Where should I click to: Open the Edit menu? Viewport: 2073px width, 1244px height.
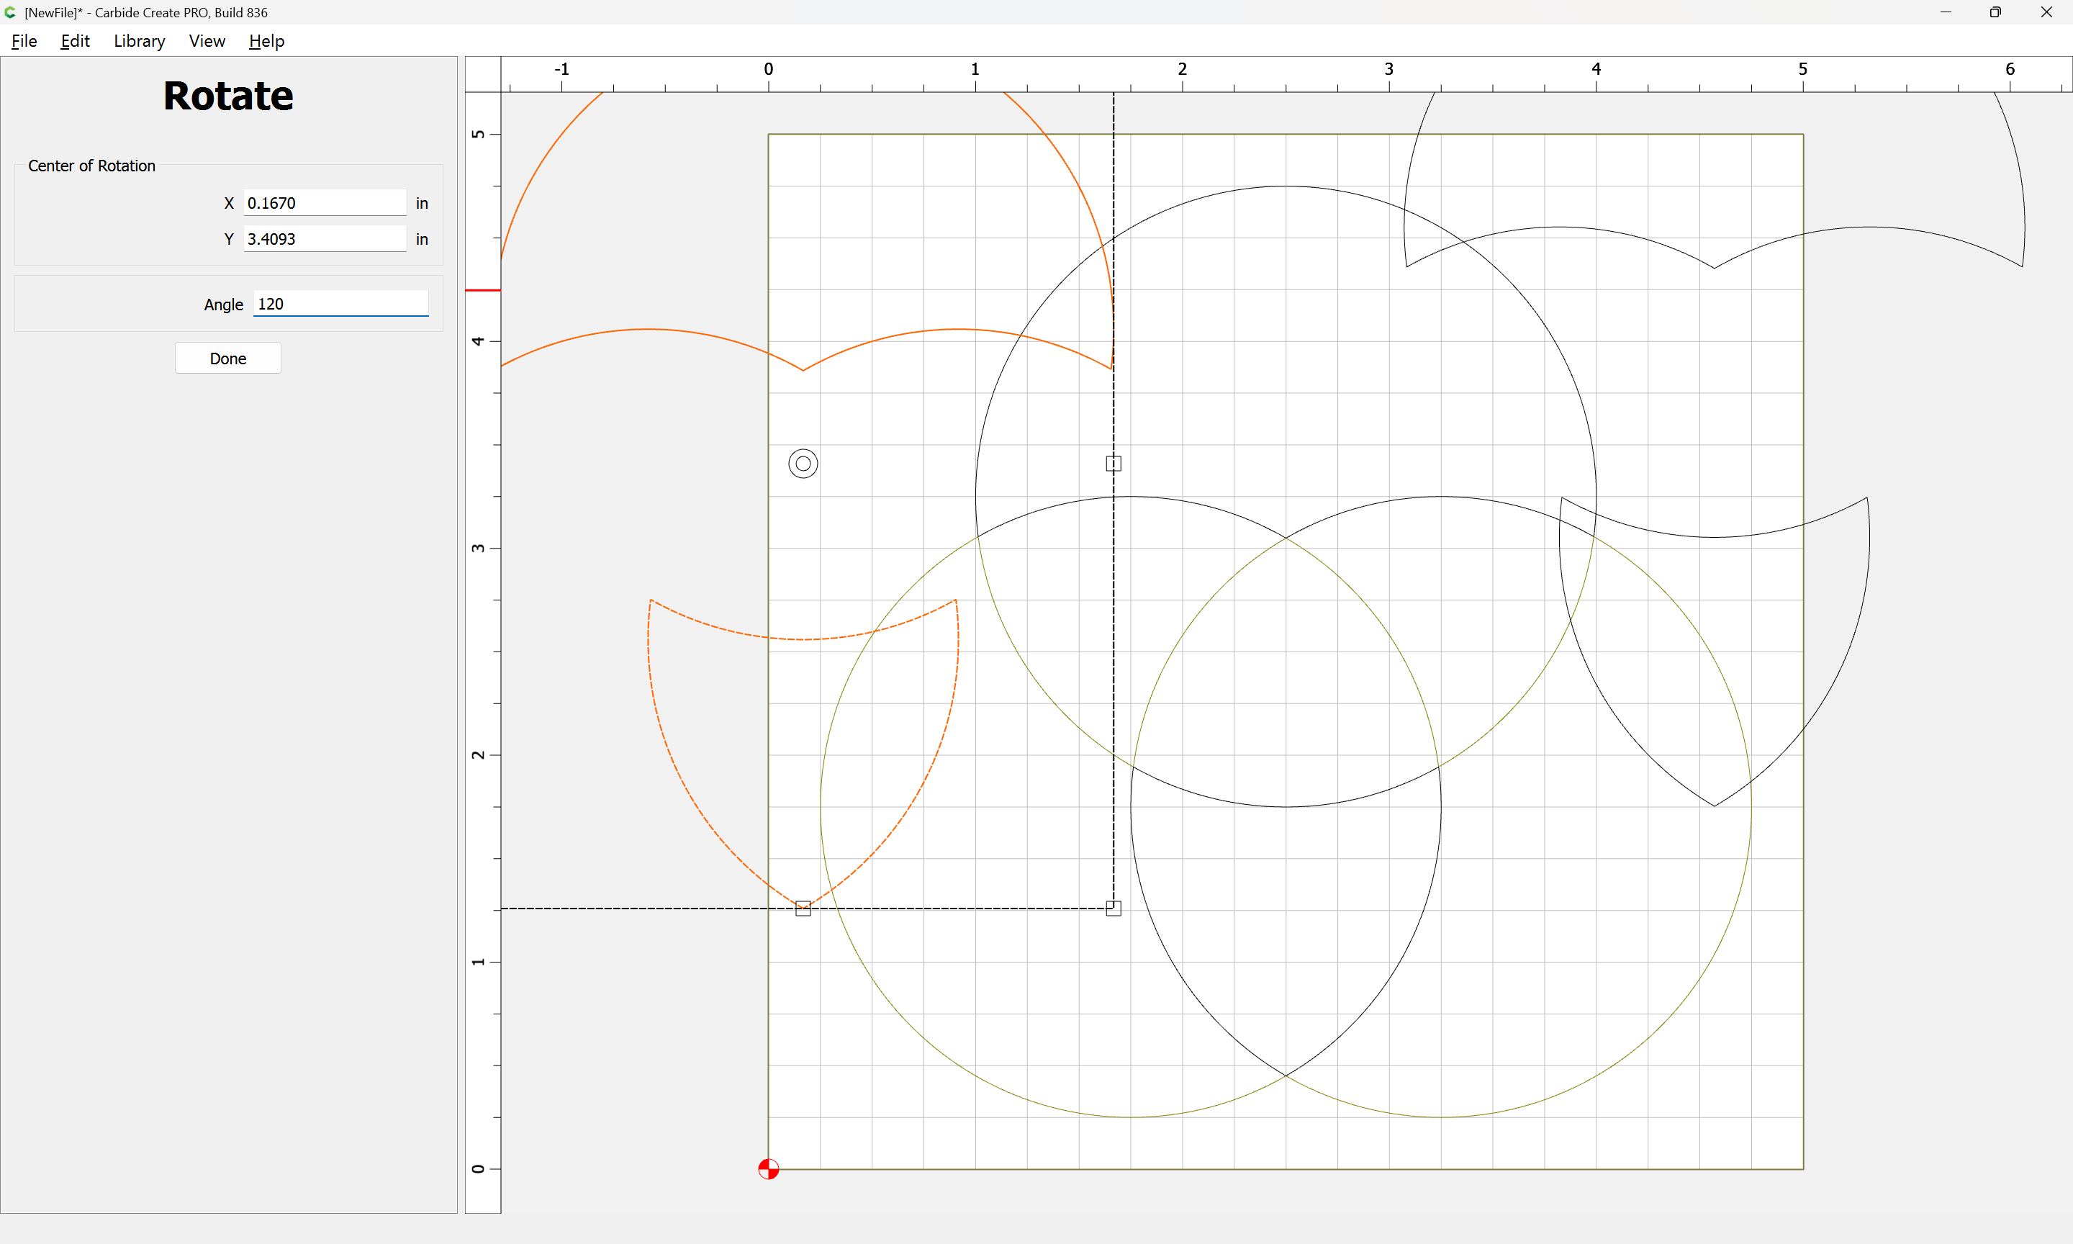[x=75, y=41]
